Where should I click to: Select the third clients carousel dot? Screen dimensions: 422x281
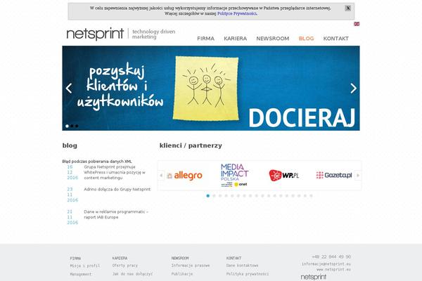coord(220,196)
